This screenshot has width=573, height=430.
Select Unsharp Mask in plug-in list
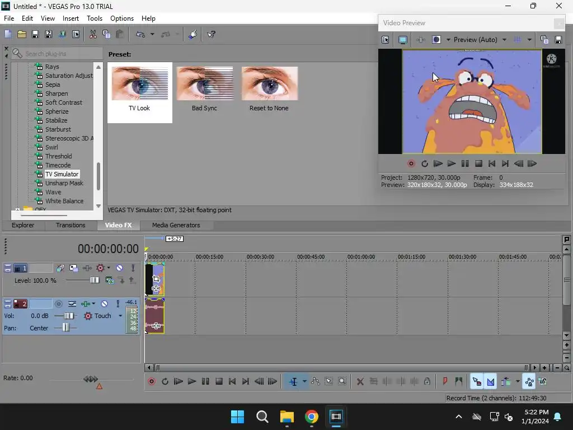(x=64, y=183)
